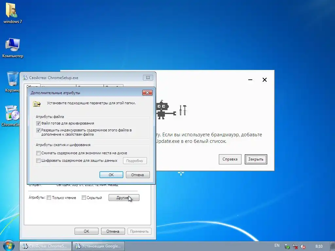Minimize the Google installer window
Viewport: 335px width, 251px height.
250,80
